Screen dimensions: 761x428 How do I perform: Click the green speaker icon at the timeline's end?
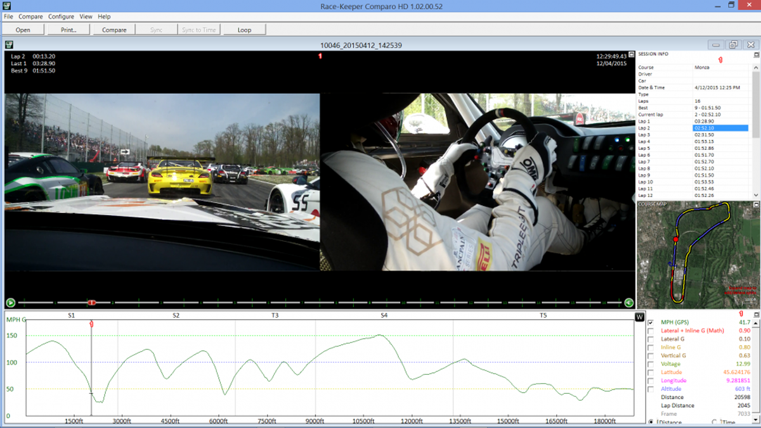click(x=628, y=303)
